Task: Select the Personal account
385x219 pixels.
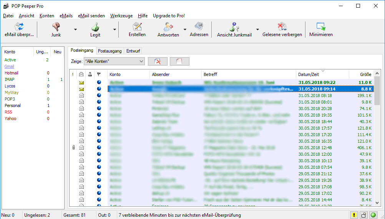Action: (13, 105)
